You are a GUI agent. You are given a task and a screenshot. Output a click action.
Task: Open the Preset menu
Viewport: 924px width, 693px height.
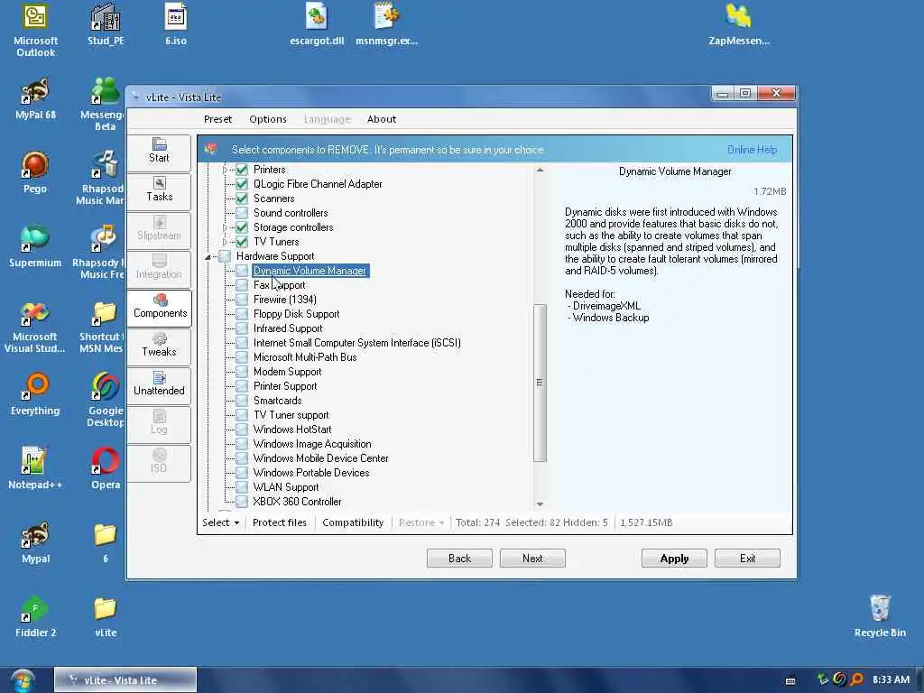click(x=217, y=119)
